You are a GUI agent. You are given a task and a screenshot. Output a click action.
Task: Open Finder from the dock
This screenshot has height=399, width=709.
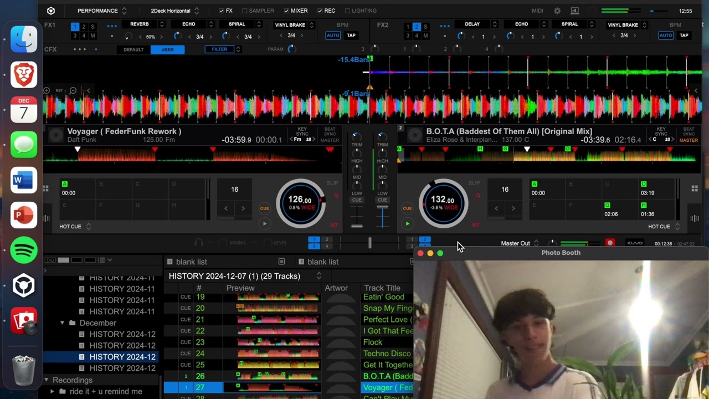pos(24,39)
